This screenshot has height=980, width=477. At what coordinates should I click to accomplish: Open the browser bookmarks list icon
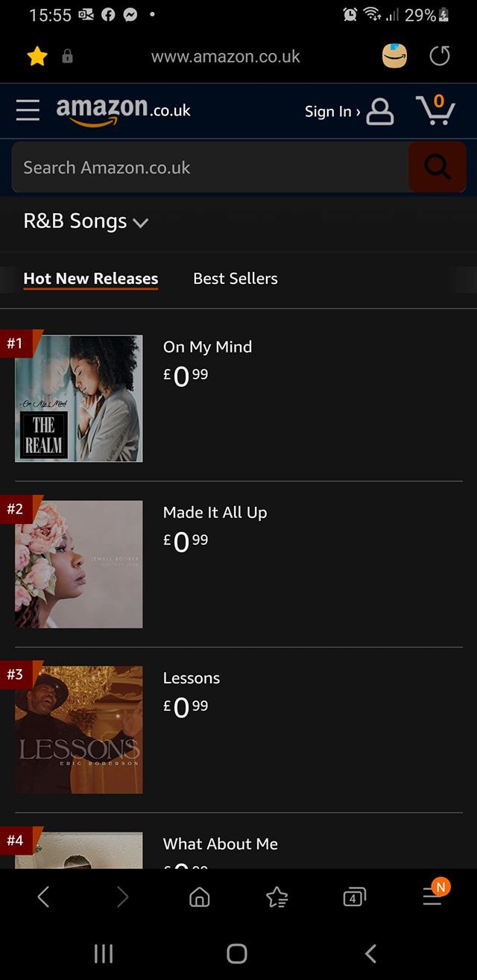[277, 897]
